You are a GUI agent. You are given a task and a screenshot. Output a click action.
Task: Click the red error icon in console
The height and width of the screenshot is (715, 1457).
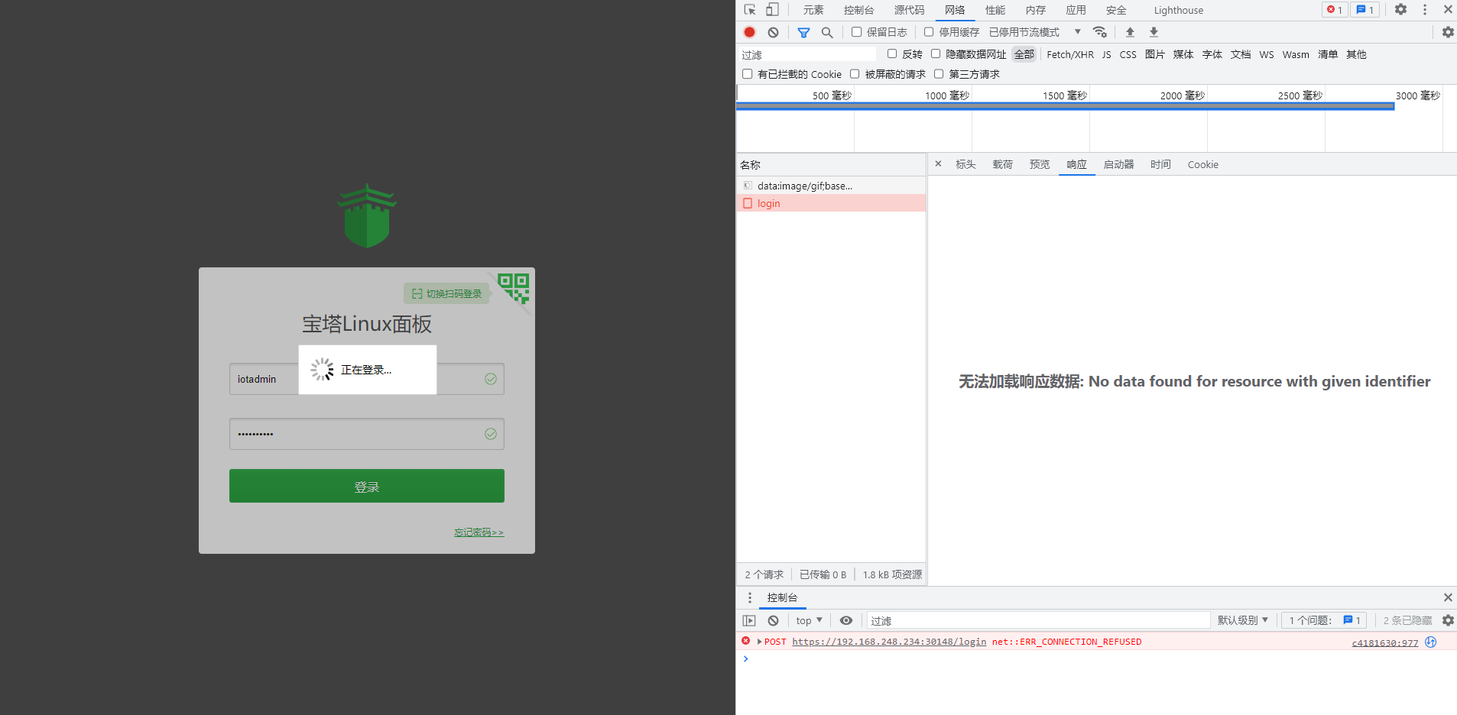tap(745, 641)
